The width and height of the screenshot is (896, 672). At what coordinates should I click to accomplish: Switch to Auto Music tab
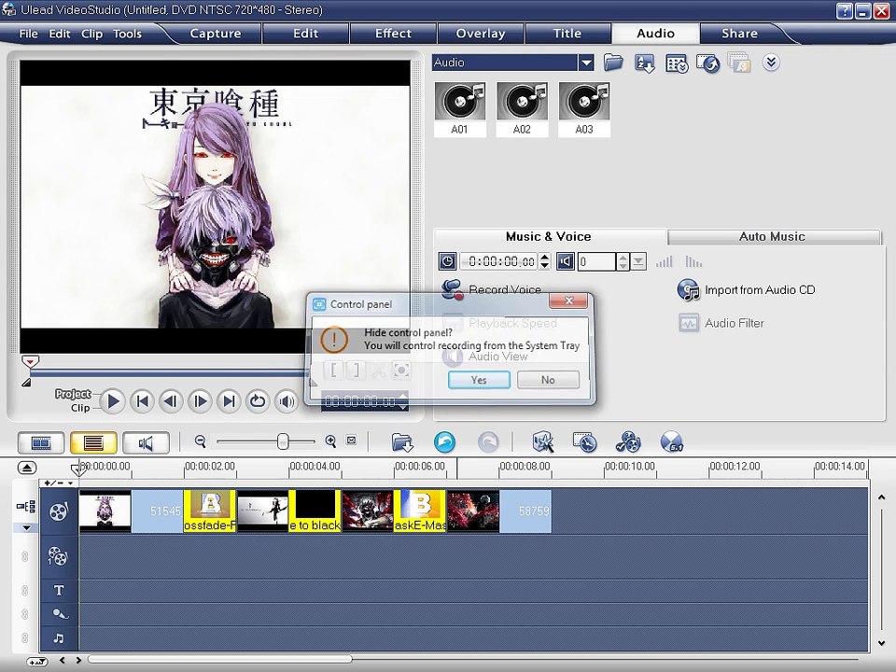click(x=772, y=236)
